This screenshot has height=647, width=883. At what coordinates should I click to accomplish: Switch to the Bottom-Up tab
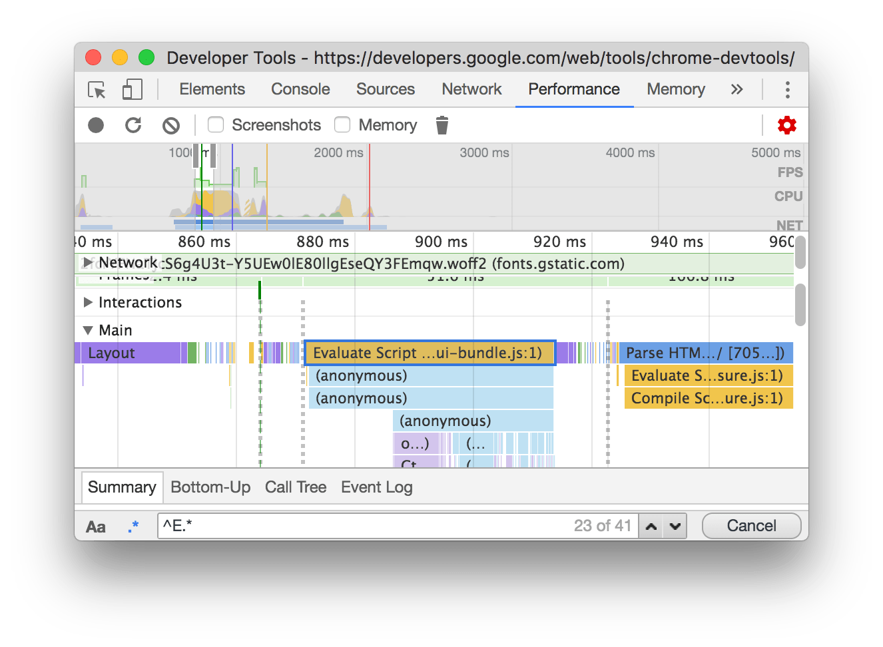coord(210,487)
